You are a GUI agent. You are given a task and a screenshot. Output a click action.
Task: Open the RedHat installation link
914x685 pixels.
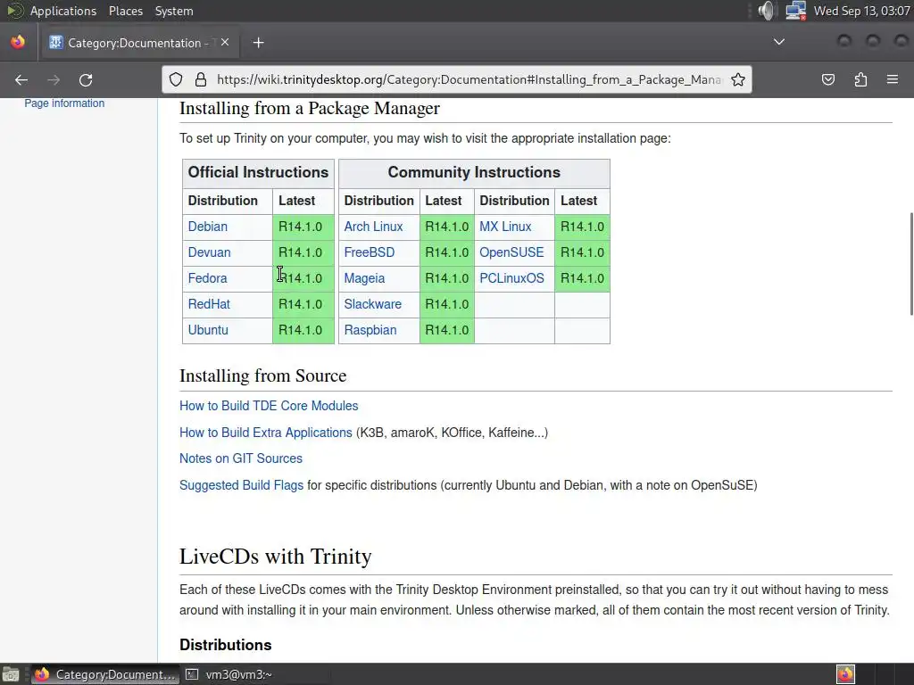pos(209,304)
